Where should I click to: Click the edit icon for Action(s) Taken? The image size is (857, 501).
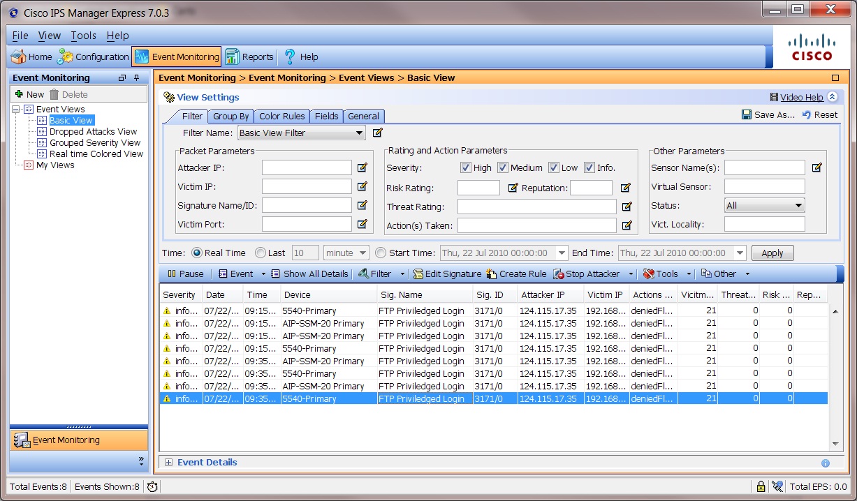pos(627,225)
